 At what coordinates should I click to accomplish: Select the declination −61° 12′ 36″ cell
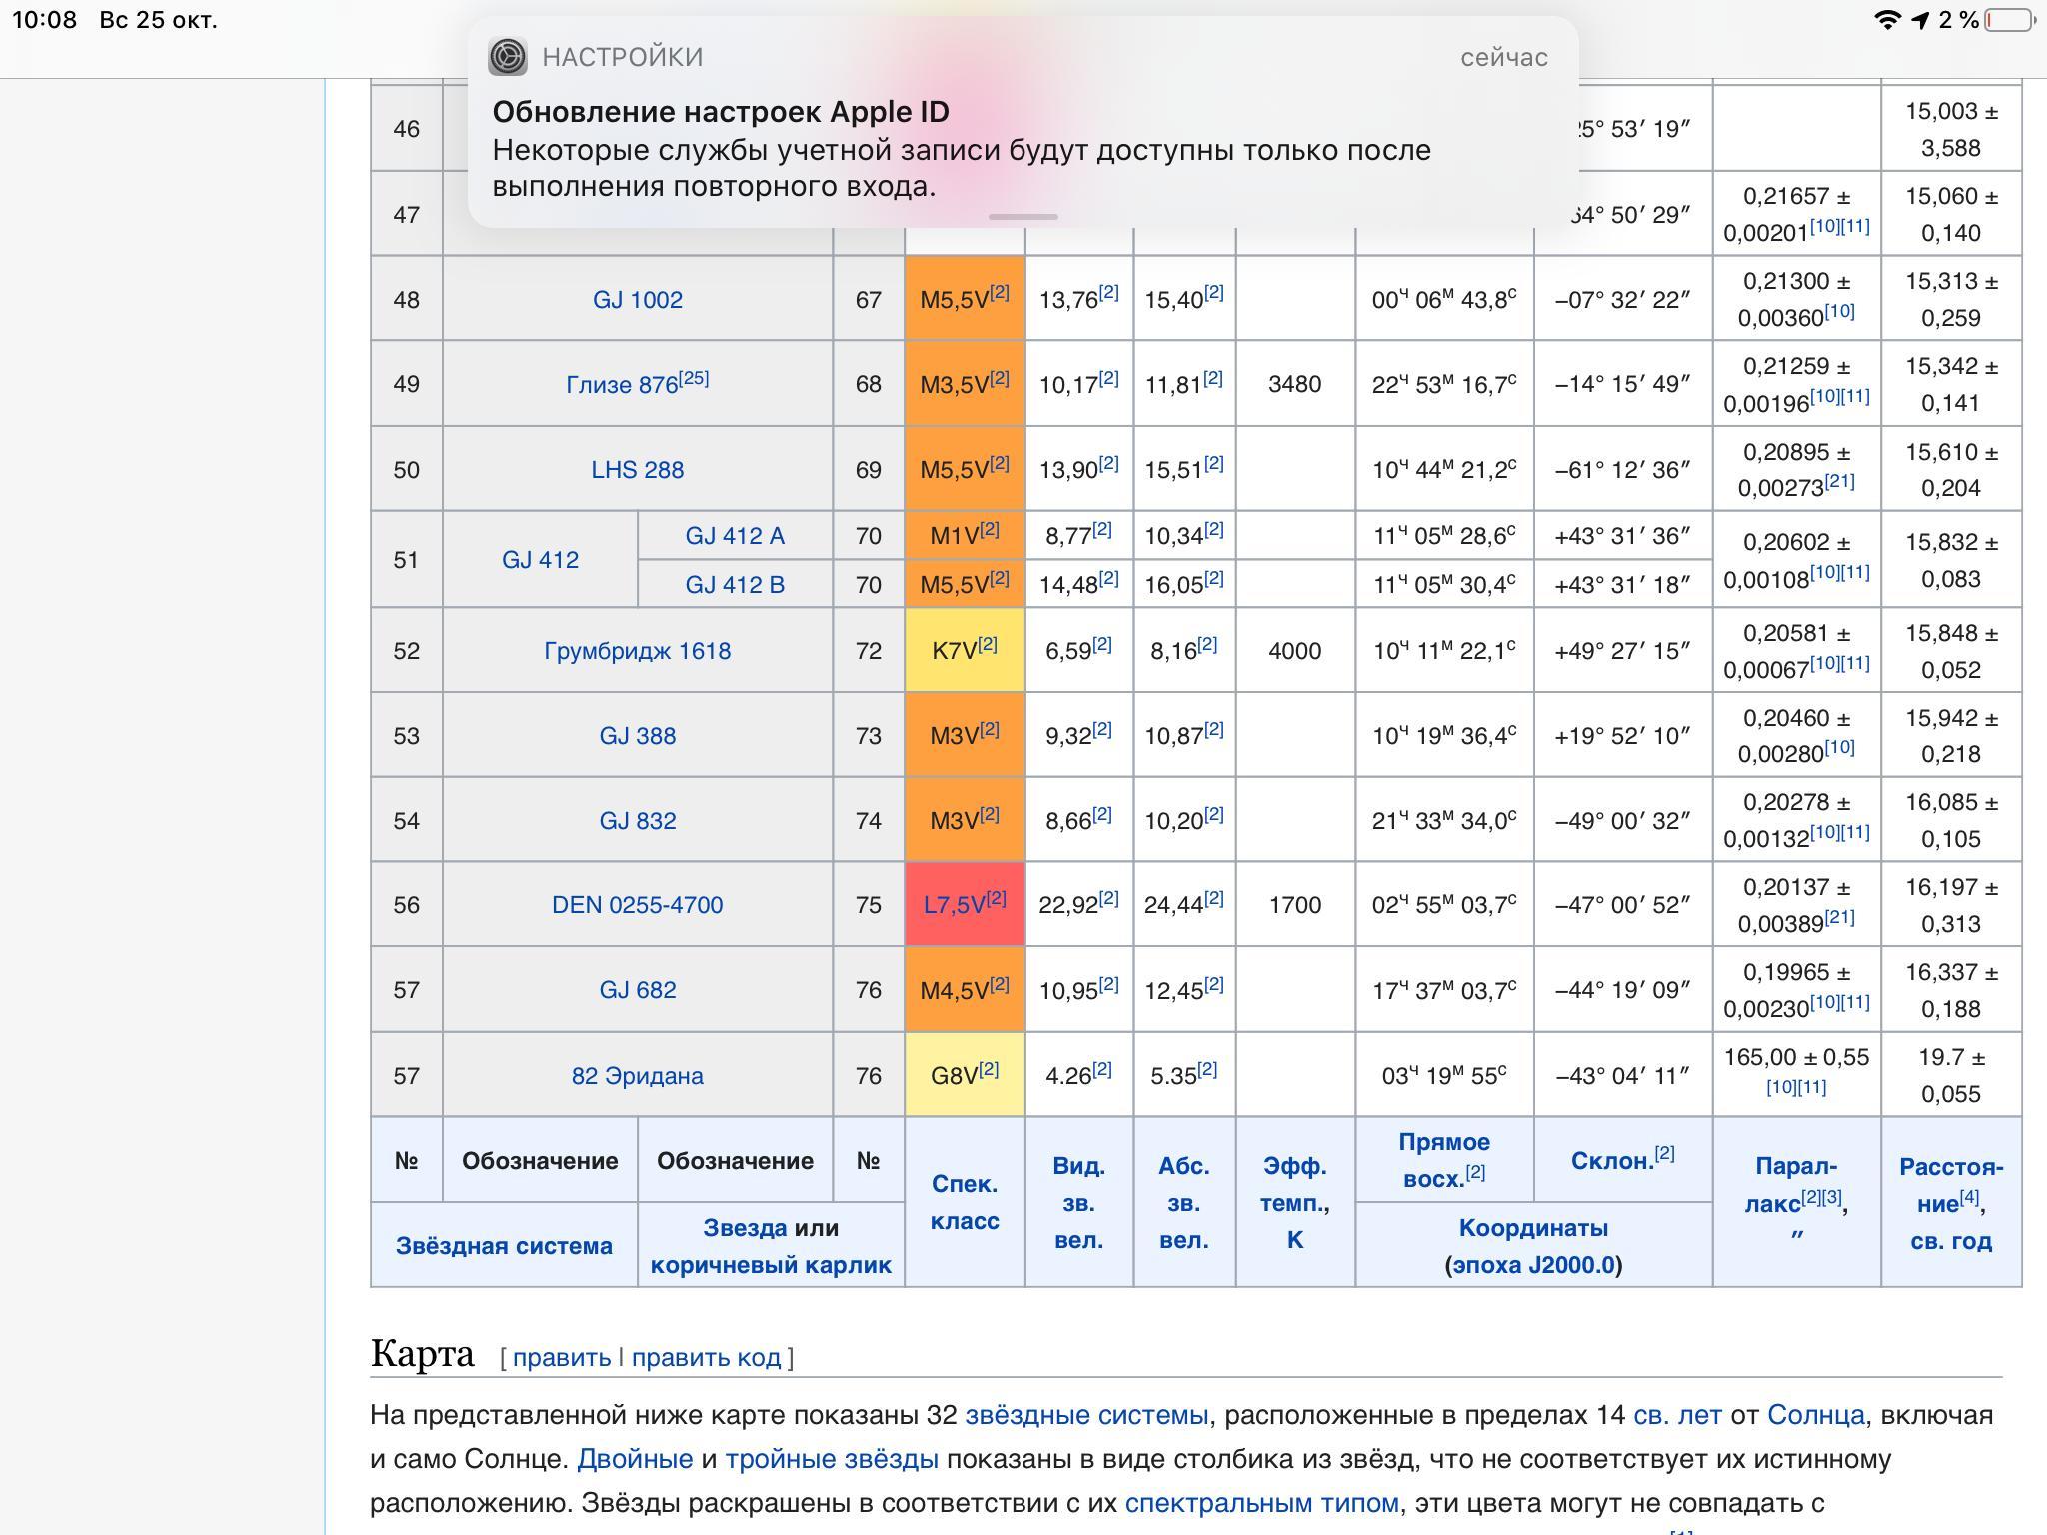(x=1623, y=470)
